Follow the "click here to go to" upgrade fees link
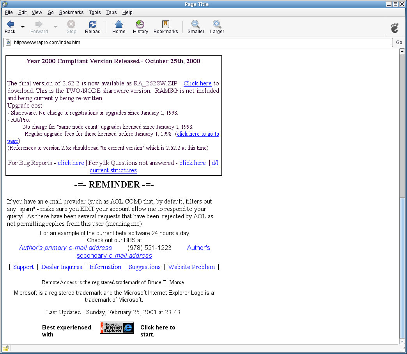 (198, 134)
